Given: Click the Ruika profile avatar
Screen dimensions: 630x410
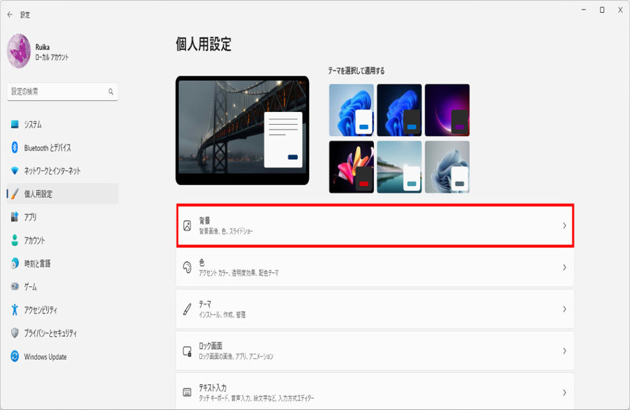Looking at the screenshot, I should pyautogui.click(x=19, y=51).
